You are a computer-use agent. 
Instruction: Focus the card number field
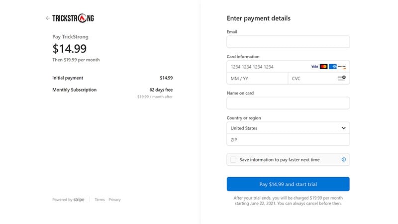tap(288, 67)
